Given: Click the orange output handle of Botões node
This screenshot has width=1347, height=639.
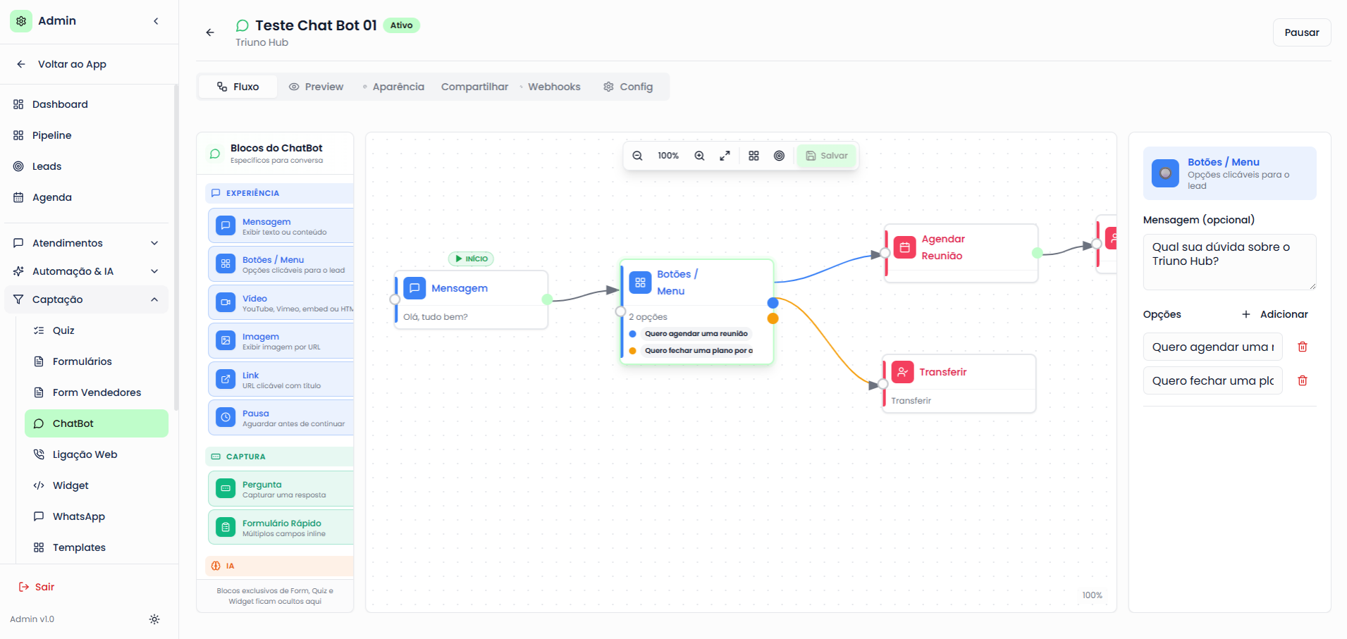Looking at the screenshot, I should click(x=773, y=318).
